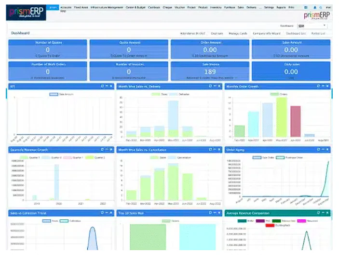Open the Attendance IN/OUT link
The height and width of the screenshot is (268, 339).
(x=192, y=33)
